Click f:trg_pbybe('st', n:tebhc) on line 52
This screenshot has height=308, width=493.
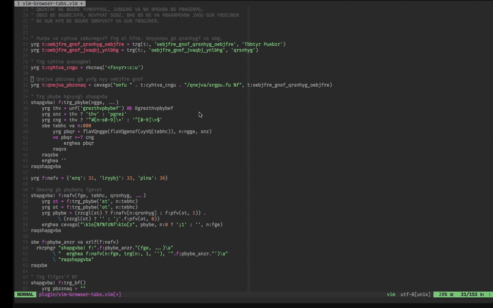(102, 201)
